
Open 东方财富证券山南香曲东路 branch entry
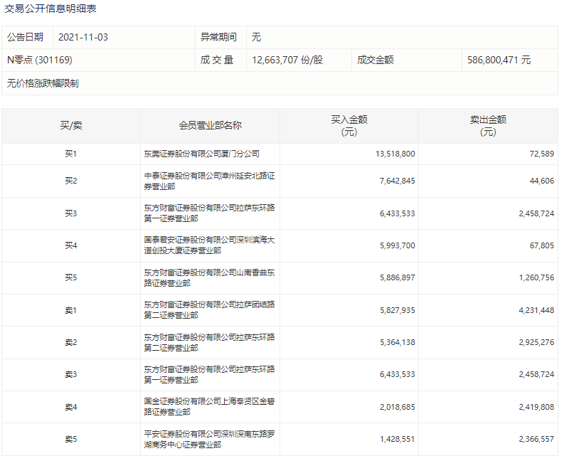[209, 277]
